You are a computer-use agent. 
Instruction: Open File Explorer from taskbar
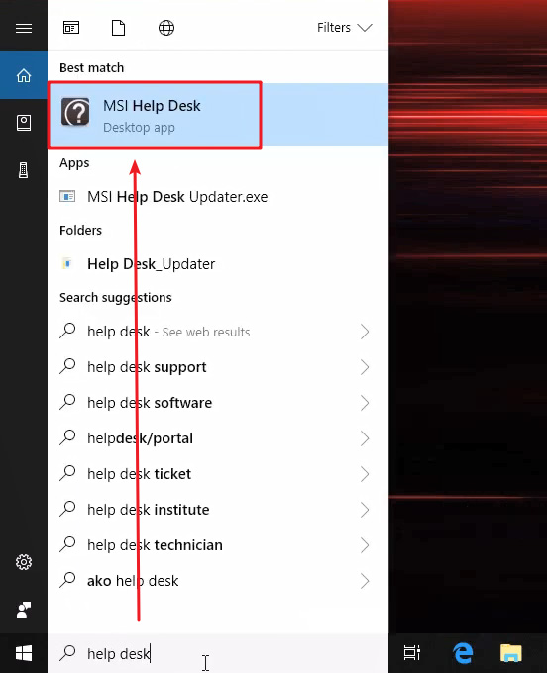(x=511, y=653)
